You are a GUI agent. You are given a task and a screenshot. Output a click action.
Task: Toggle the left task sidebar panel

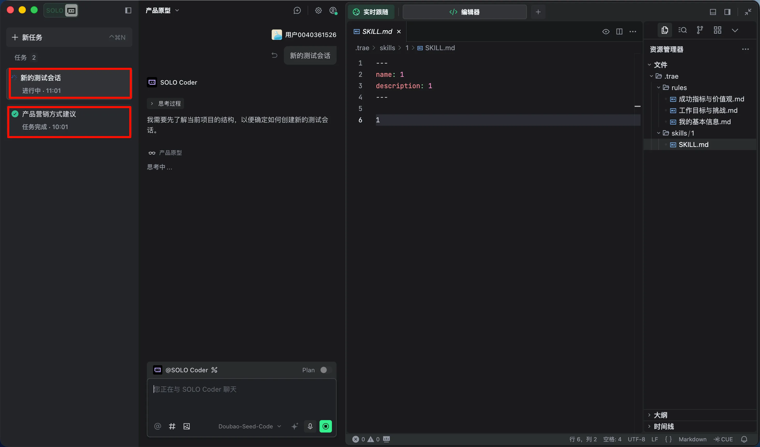click(x=128, y=11)
